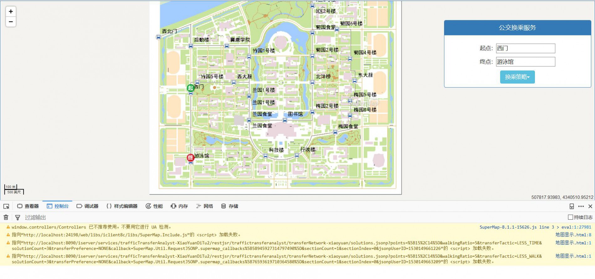Click the bus stop icon at 西北门
595x279 pixels.
click(x=158, y=37)
